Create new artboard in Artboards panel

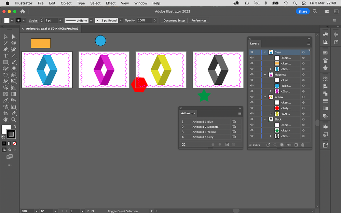click(x=227, y=144)
